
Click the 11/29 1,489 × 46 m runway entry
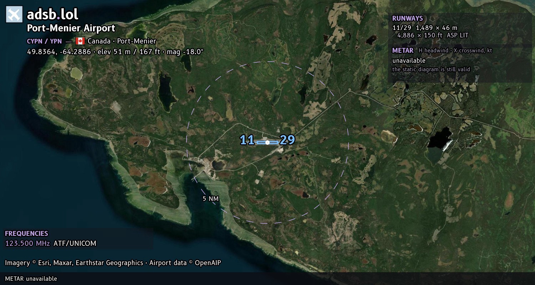425,27
